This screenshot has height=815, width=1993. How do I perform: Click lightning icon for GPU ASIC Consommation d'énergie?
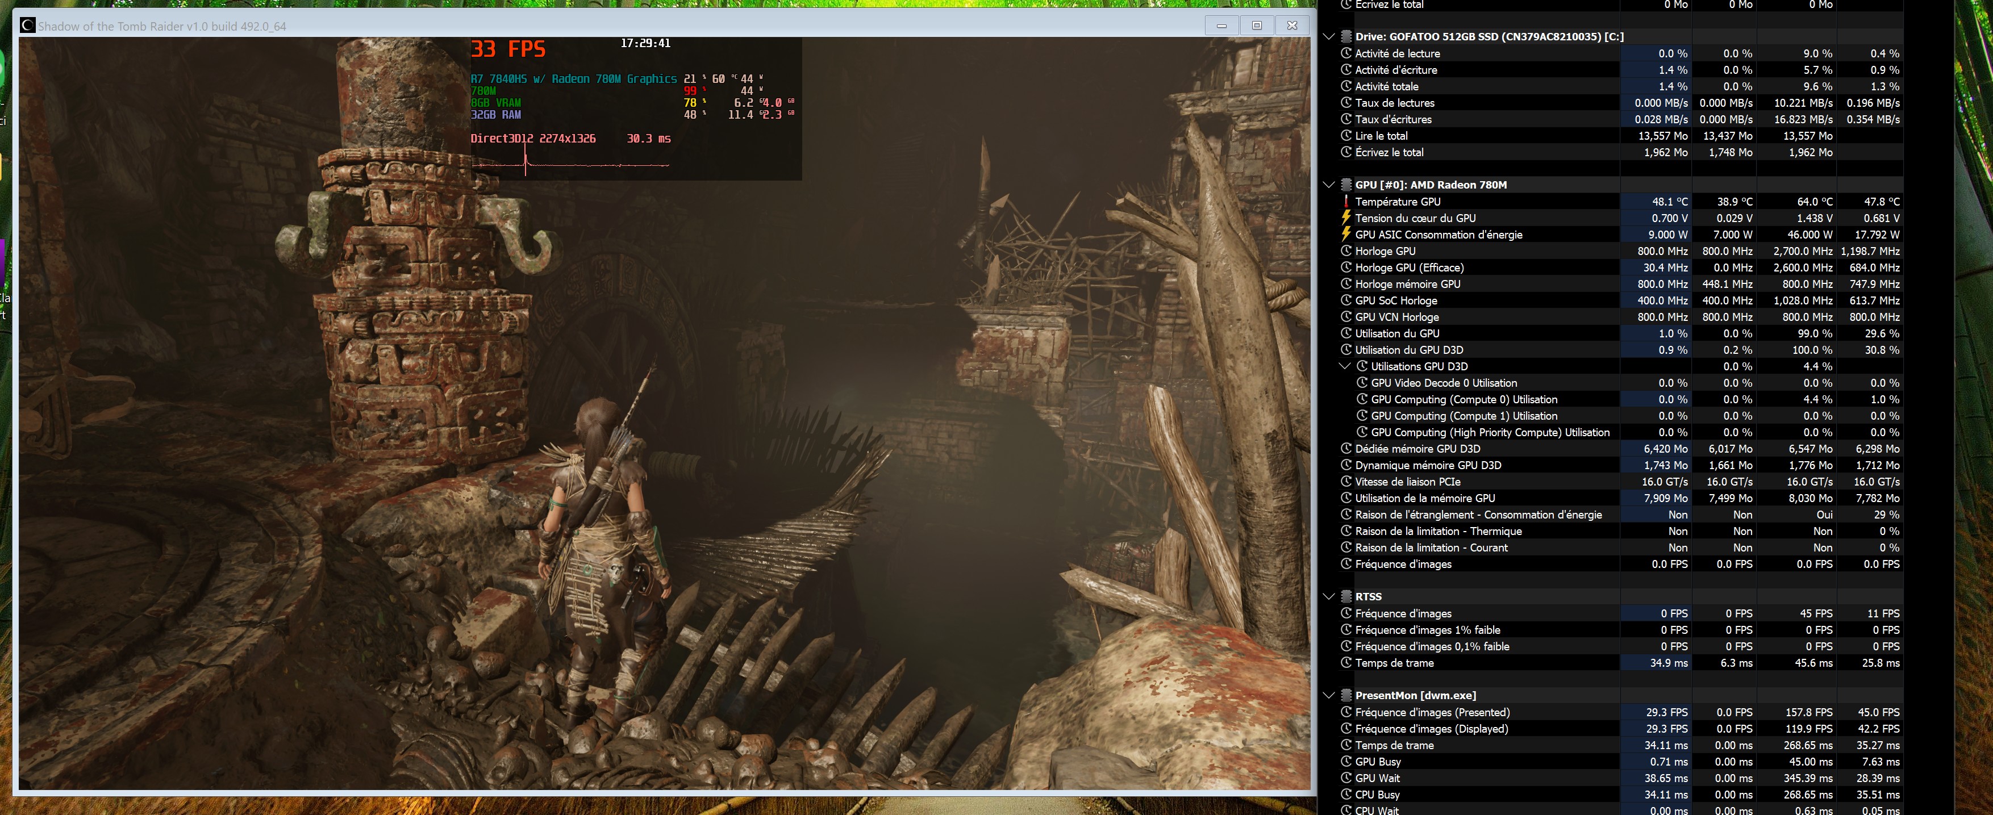1346,235
